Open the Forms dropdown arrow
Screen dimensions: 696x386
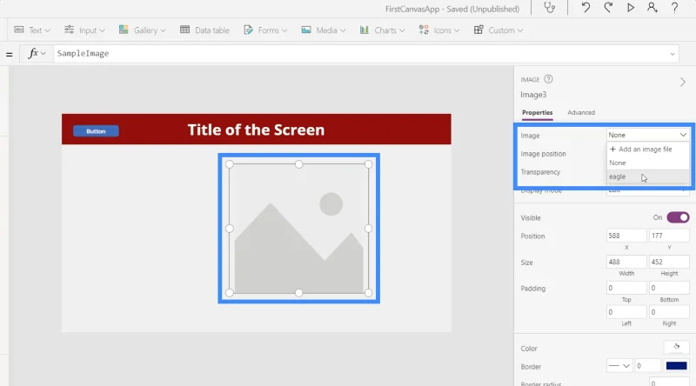click(284, 30)
